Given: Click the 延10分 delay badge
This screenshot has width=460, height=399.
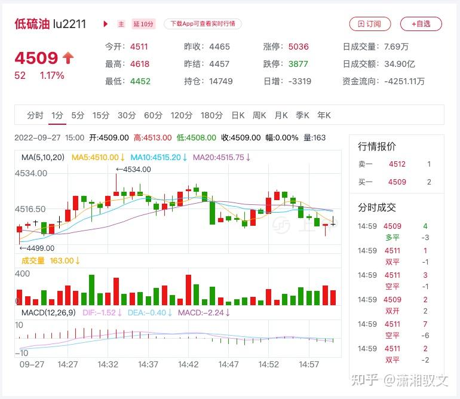Looking at the screenshot, I should tap(143, 24).
